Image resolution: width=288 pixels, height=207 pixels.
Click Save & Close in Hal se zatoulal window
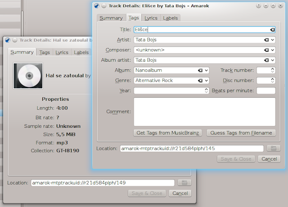147,193
